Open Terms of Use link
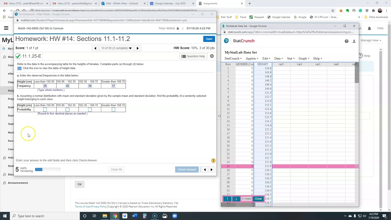Viewport: 391px width, 220px height. pos(82,207)
